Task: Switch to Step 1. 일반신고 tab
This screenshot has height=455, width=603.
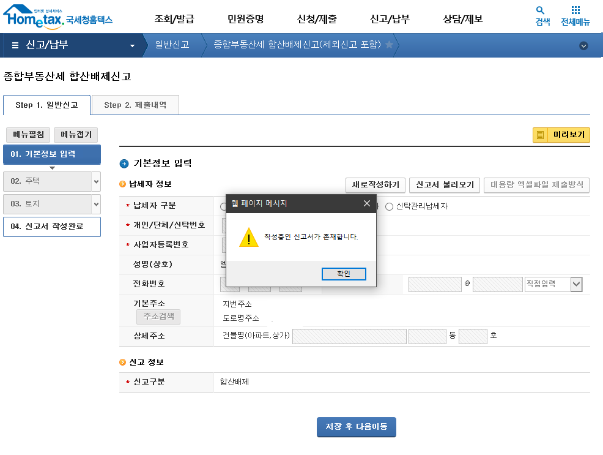Action: [x=47, y=105]
